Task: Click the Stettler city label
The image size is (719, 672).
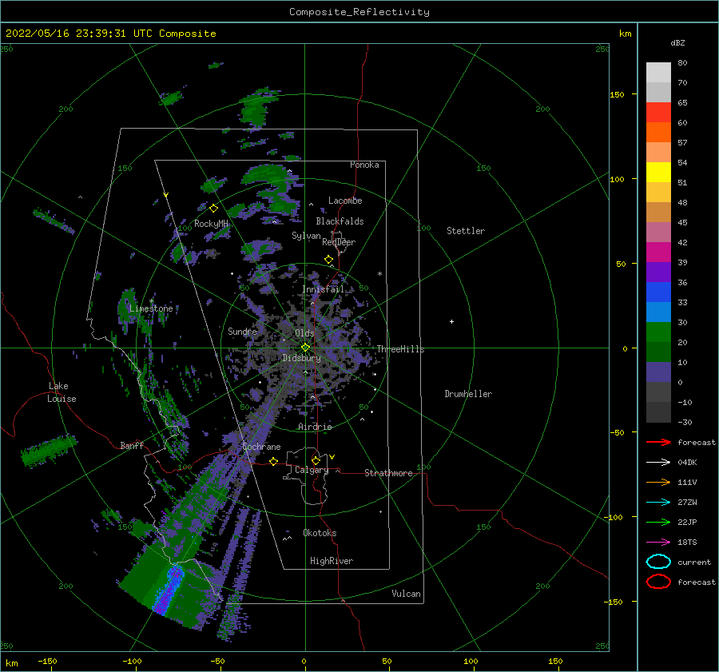Action: coord(466,231)
